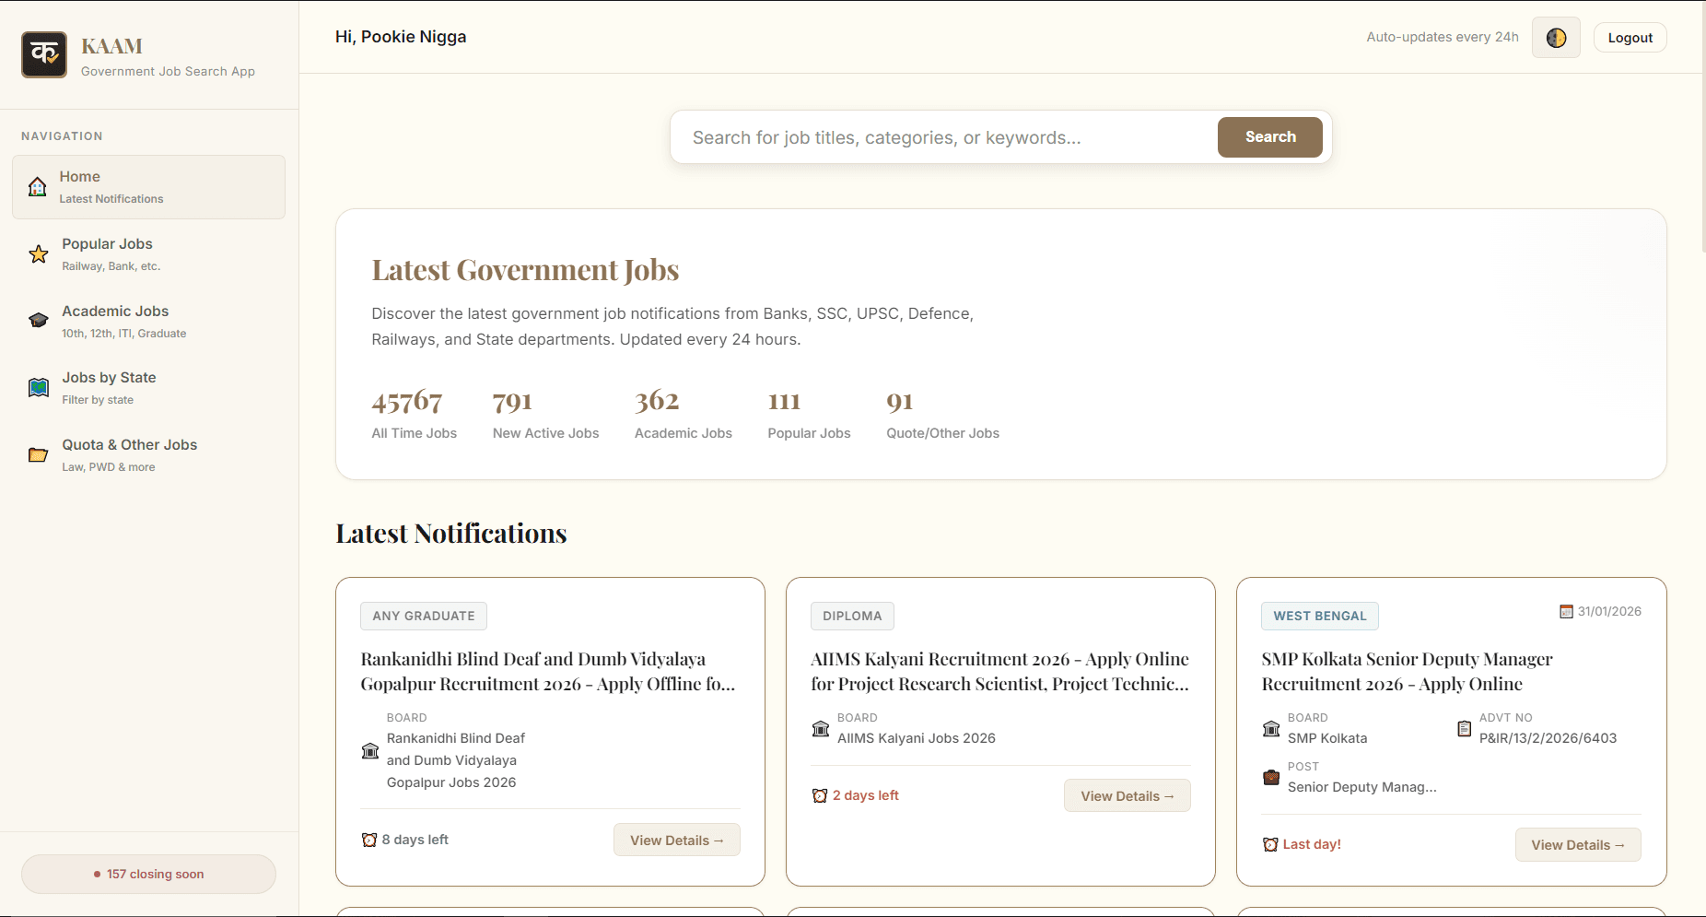Click the calendar icon beside 31/01/2026
The image size is (1706, 917).
pyautogui.click(x=1567, y=610)
